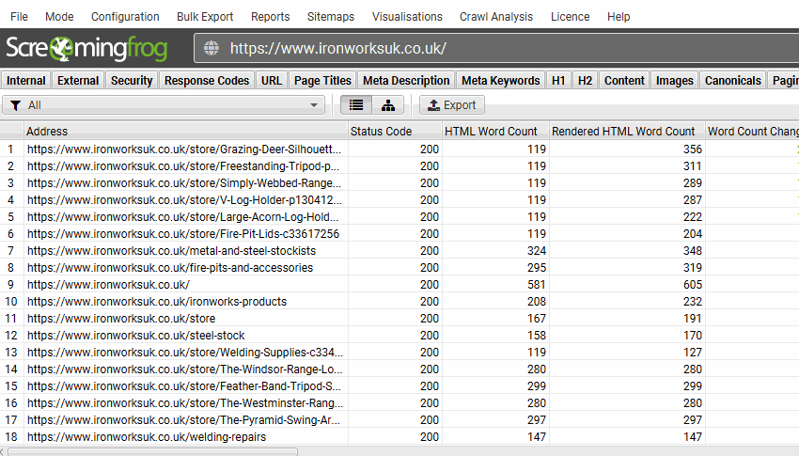Select the welding-repairs URL row
This screenshot has width=799, height=456.
[146, 437]
